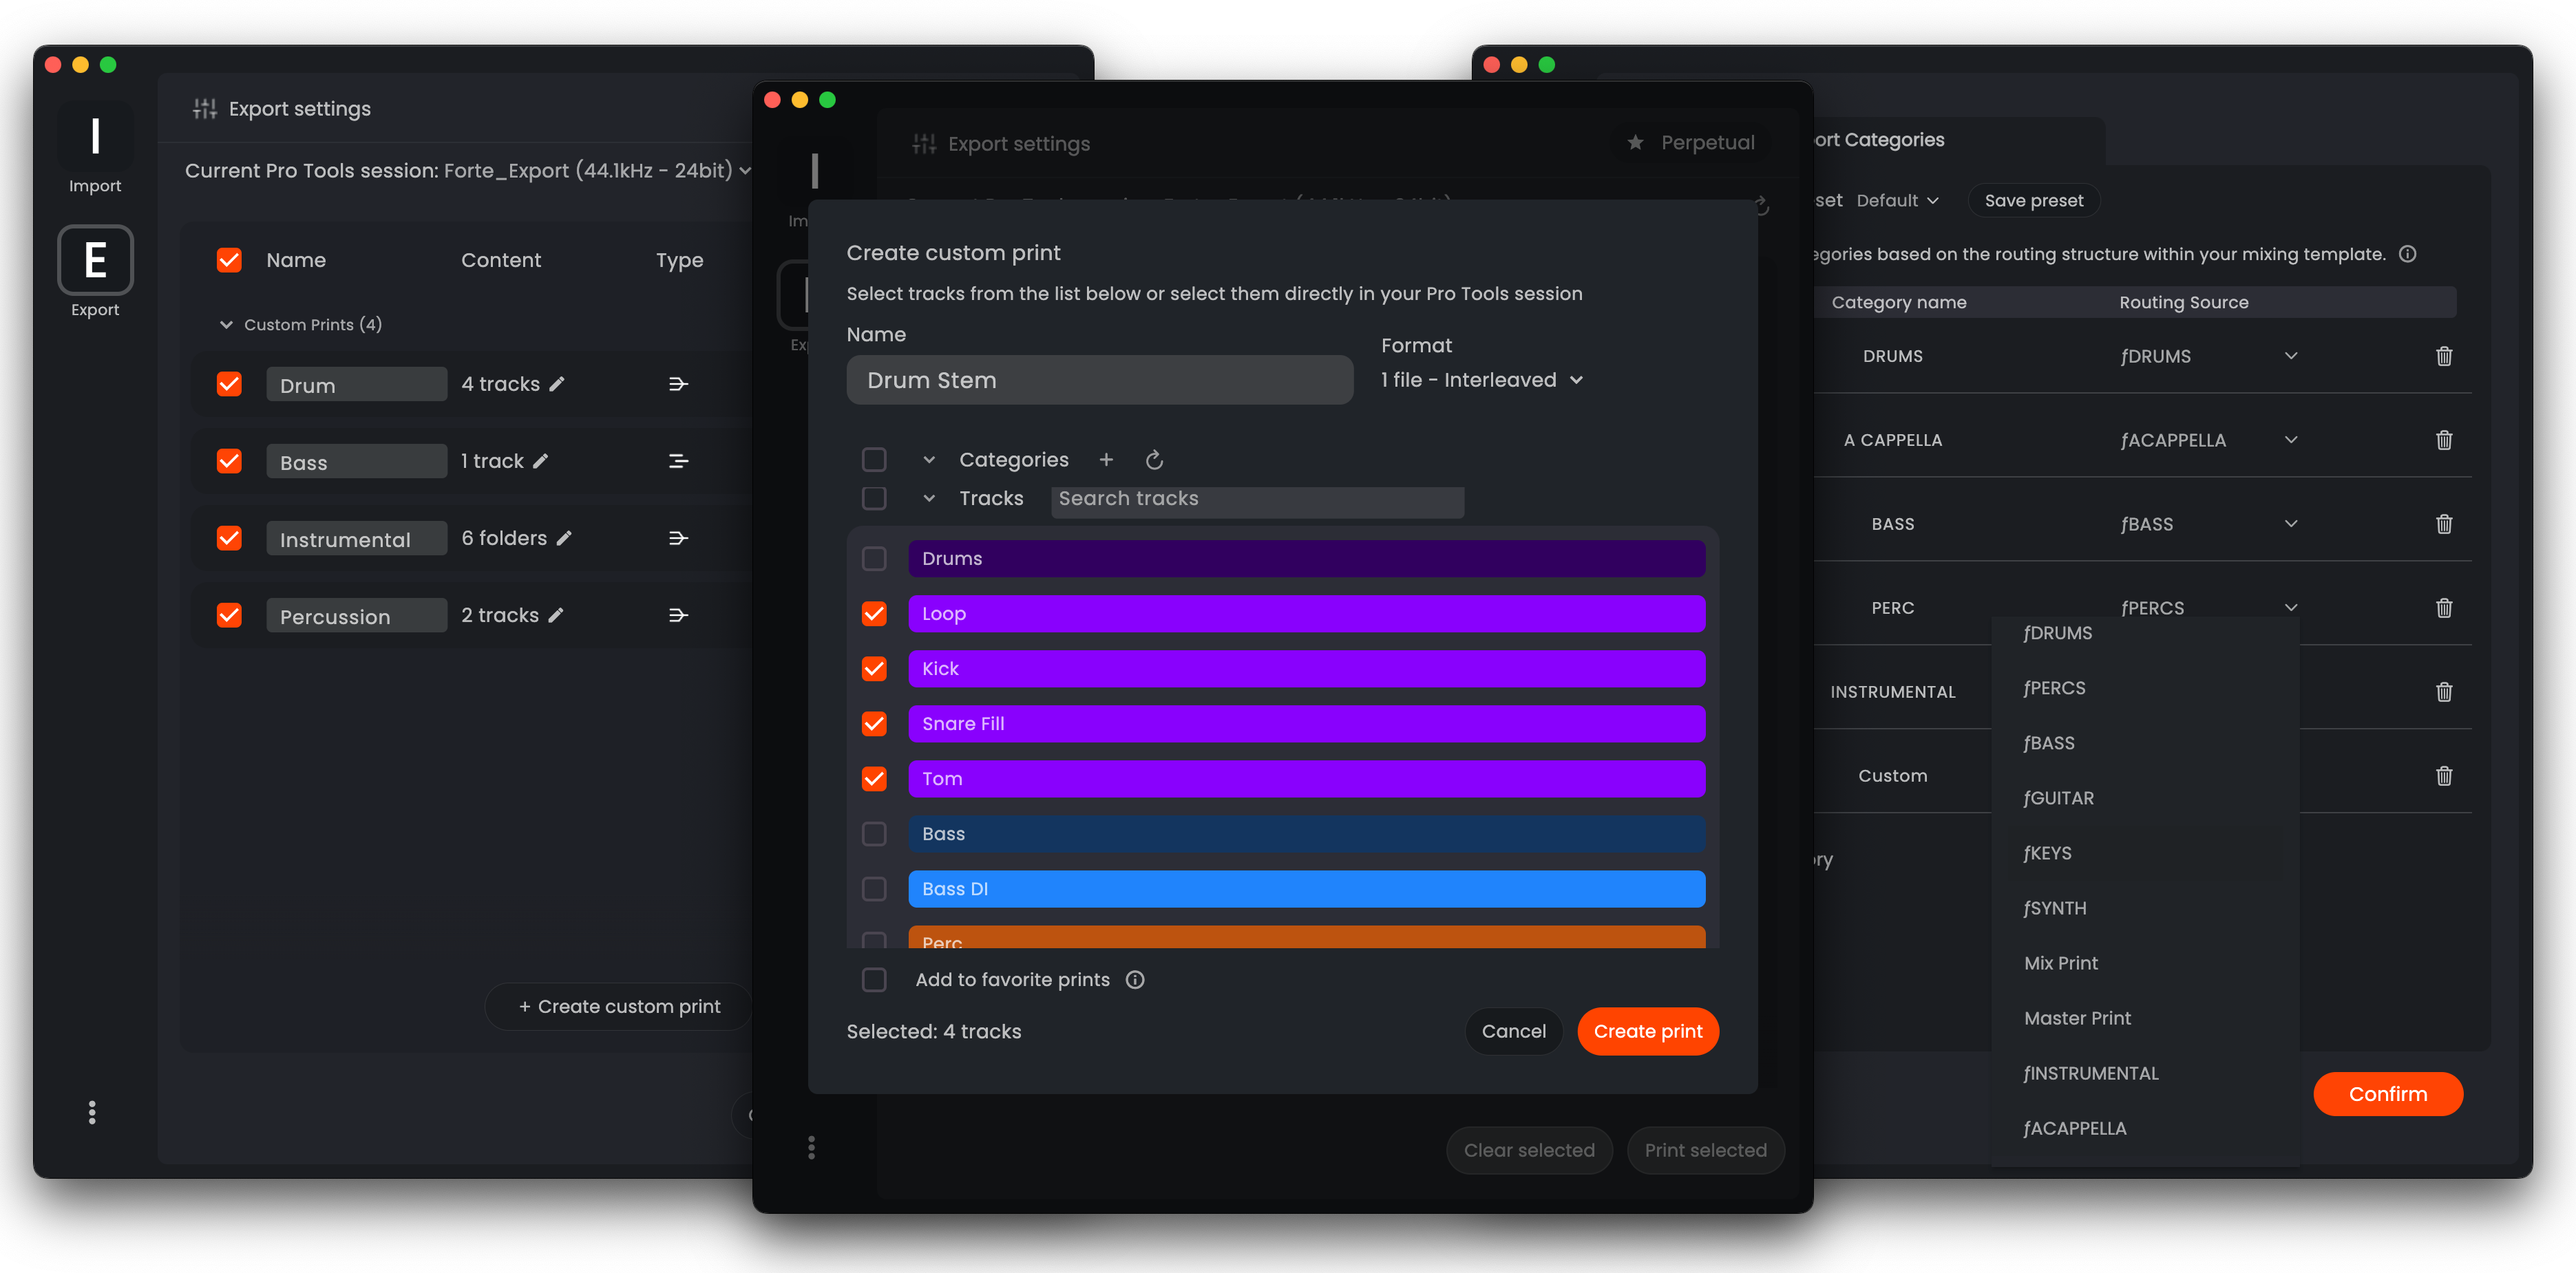The width and height of the screenshot is (2576, 1273).
Task: Click the refresh icon next to Categories
Action: pyautogui.click(x=1154, y=460)
